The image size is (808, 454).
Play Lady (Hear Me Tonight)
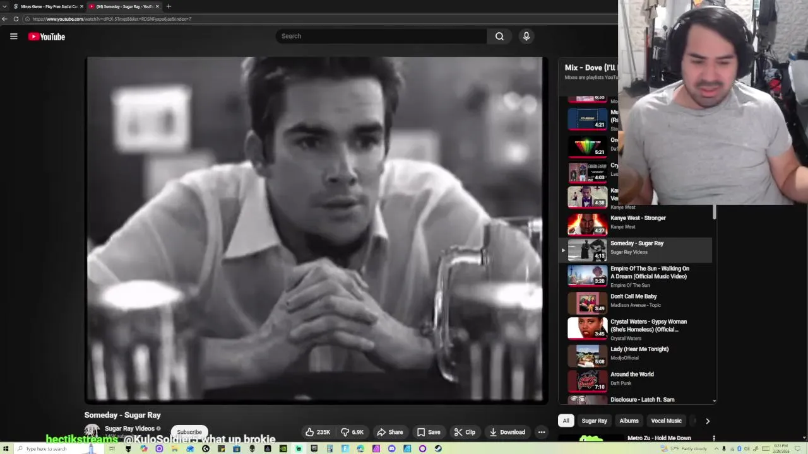(x=639, y=349)
